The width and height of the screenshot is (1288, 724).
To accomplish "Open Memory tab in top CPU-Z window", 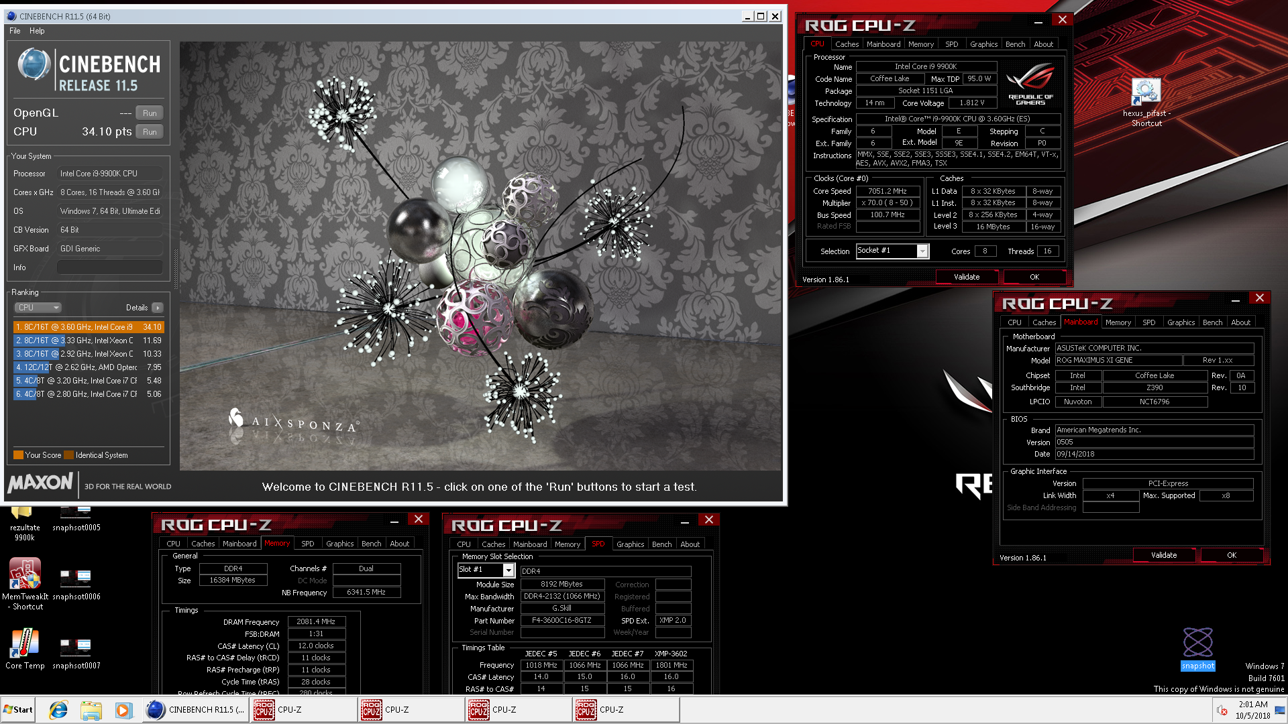I will [x=920, y=44].
